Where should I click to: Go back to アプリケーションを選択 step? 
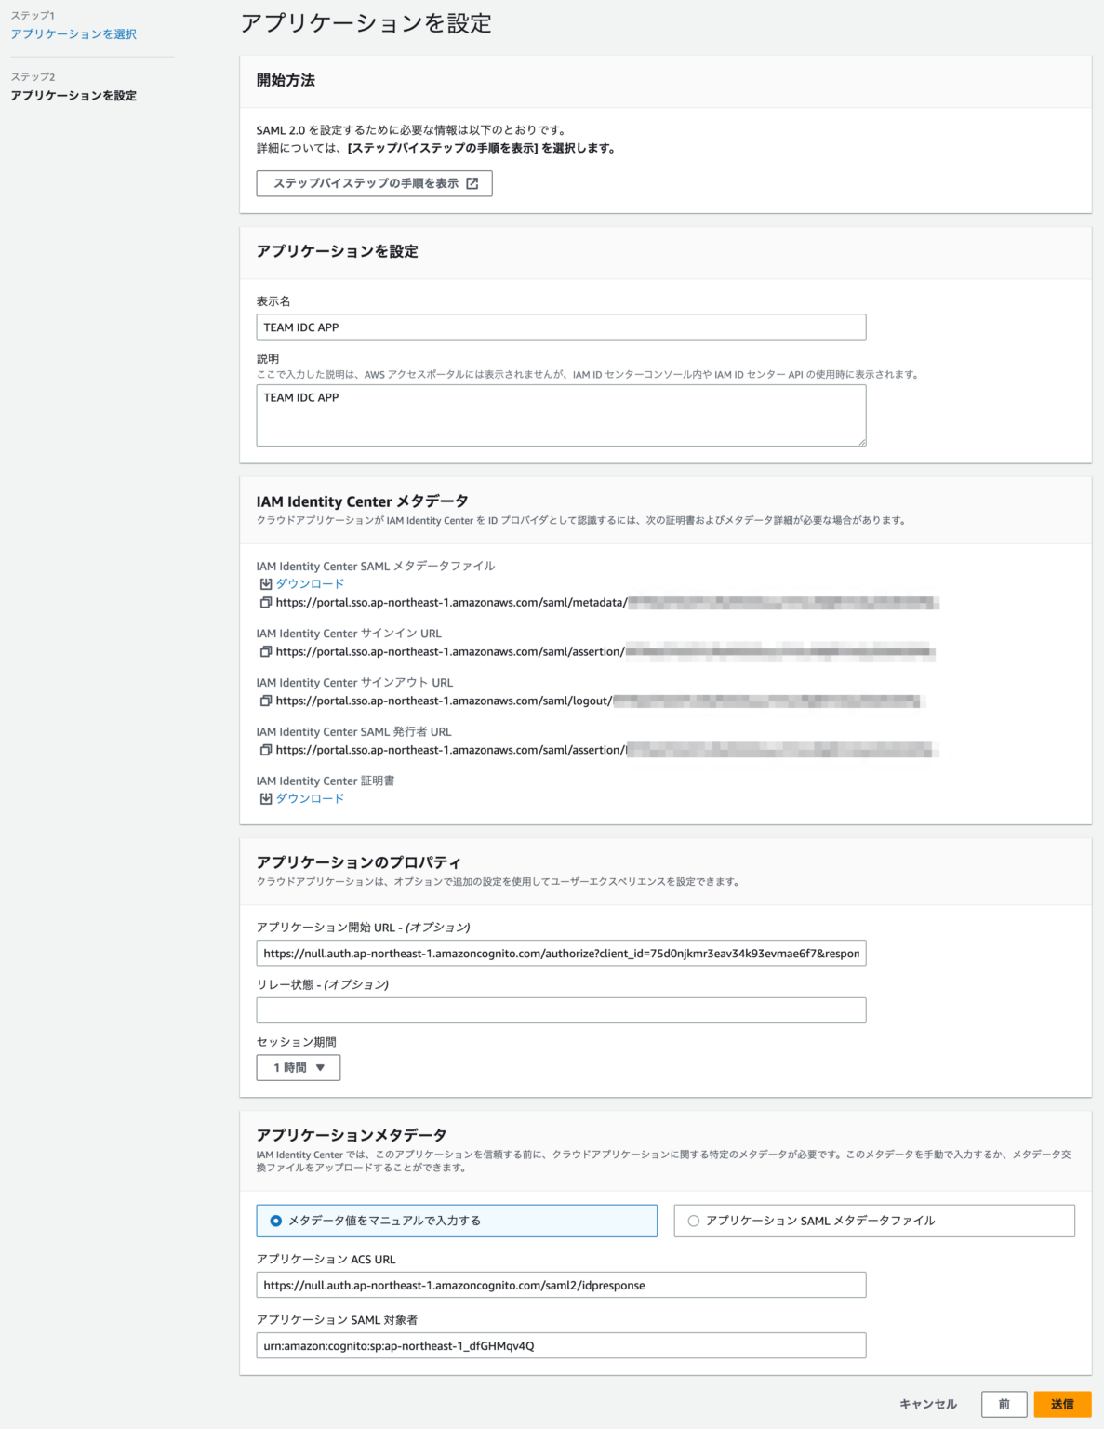coord(73,33)
